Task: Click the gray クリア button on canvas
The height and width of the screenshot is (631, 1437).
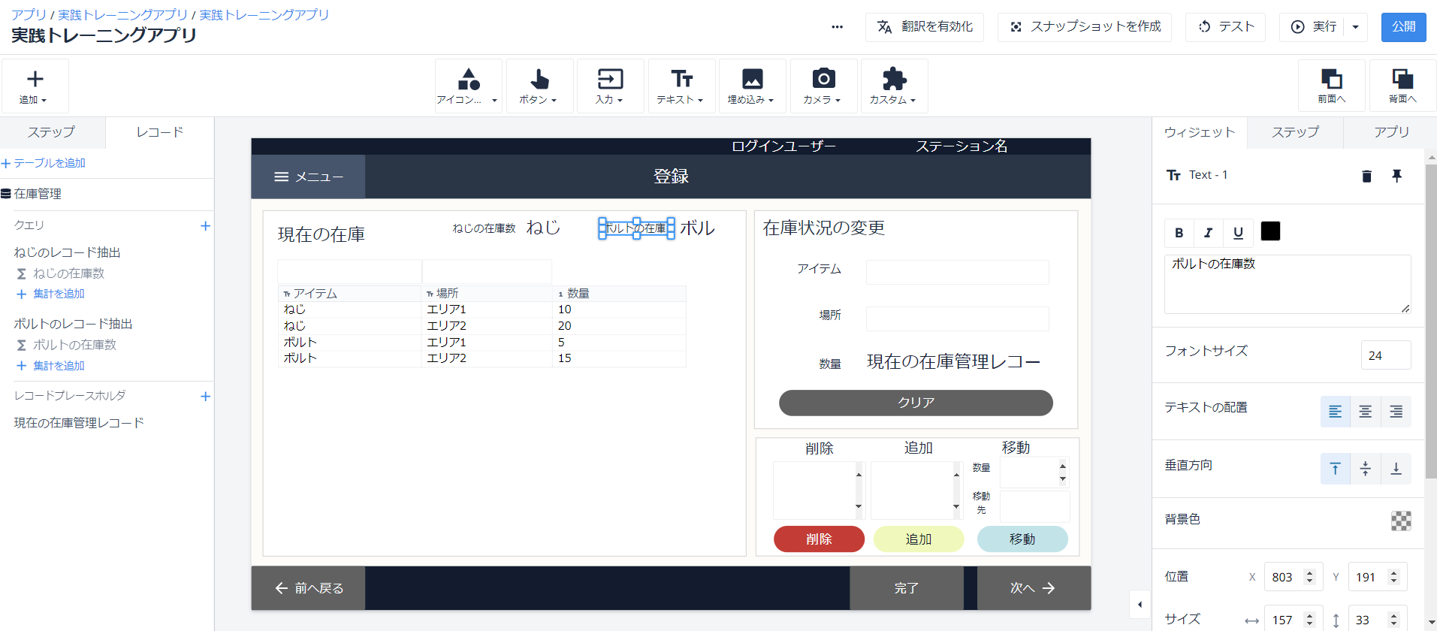Action: click(916, 403)
